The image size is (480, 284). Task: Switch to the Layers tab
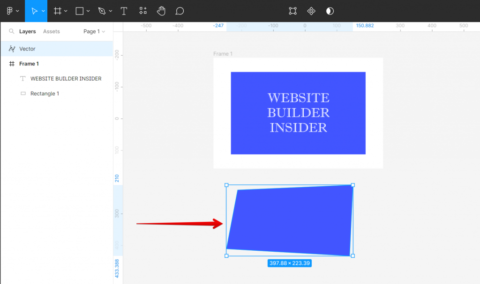[27, 31]
